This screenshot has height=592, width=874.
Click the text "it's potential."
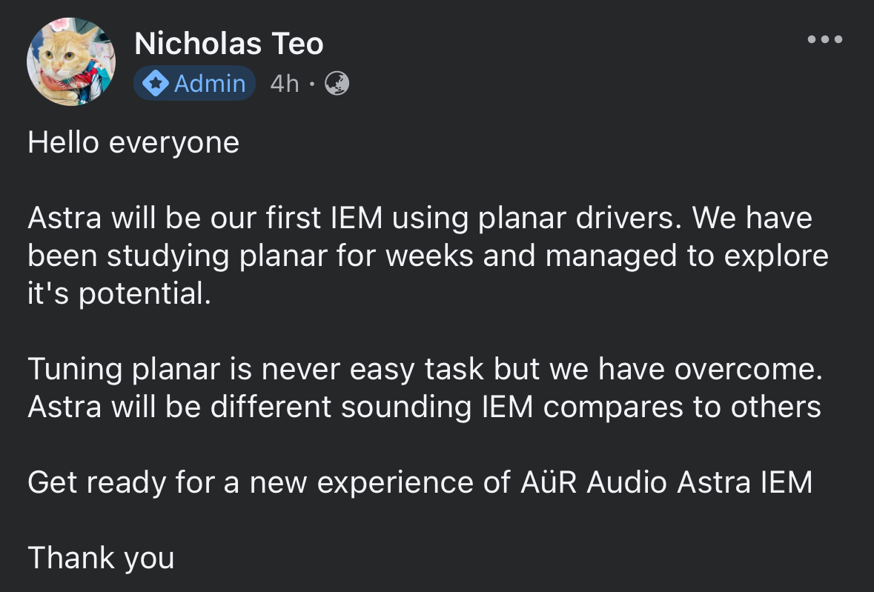[119, 293]
